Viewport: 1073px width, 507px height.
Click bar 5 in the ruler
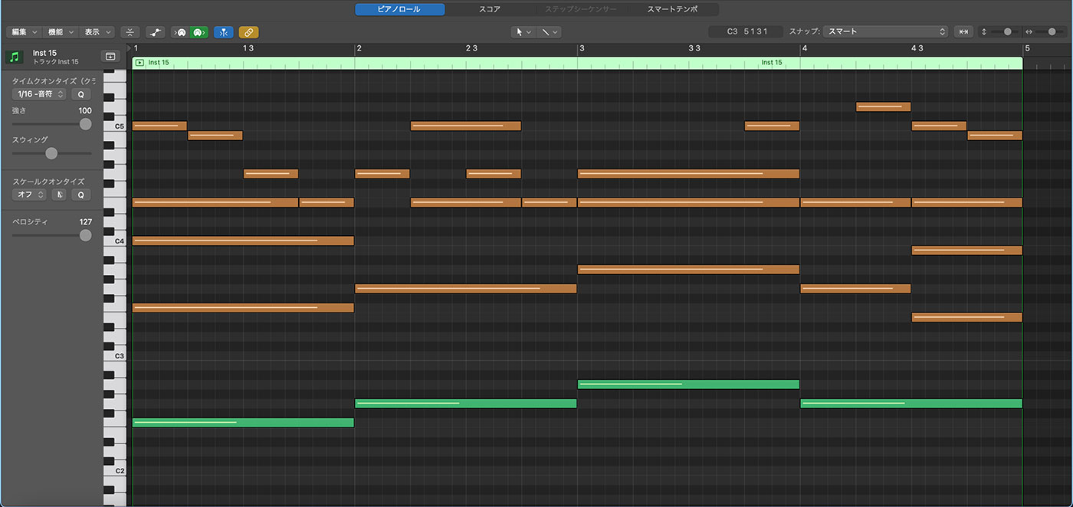1028,48
